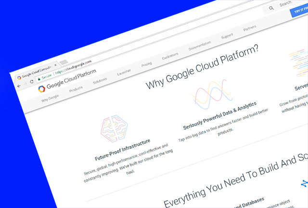Screen dimensions: 308x208
Task: Open the Why Google menu
Action: point(50,99)
